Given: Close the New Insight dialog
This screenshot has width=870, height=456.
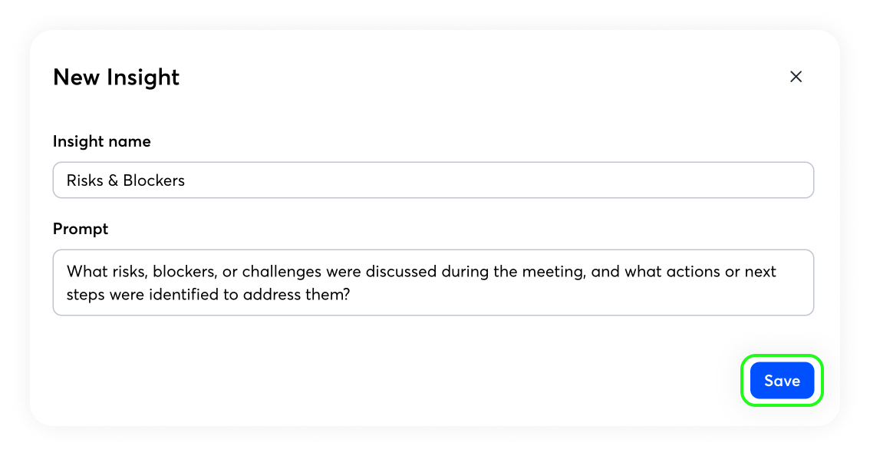Looking at the screenshot, I should click(x=796, y=77).
